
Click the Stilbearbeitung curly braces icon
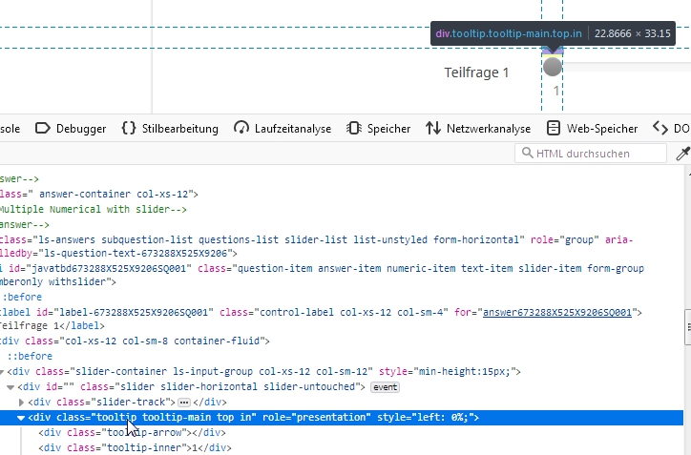coord(128,129)
